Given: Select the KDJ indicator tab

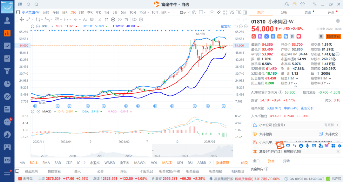Looking at the screenshot, I should (180, 163).
